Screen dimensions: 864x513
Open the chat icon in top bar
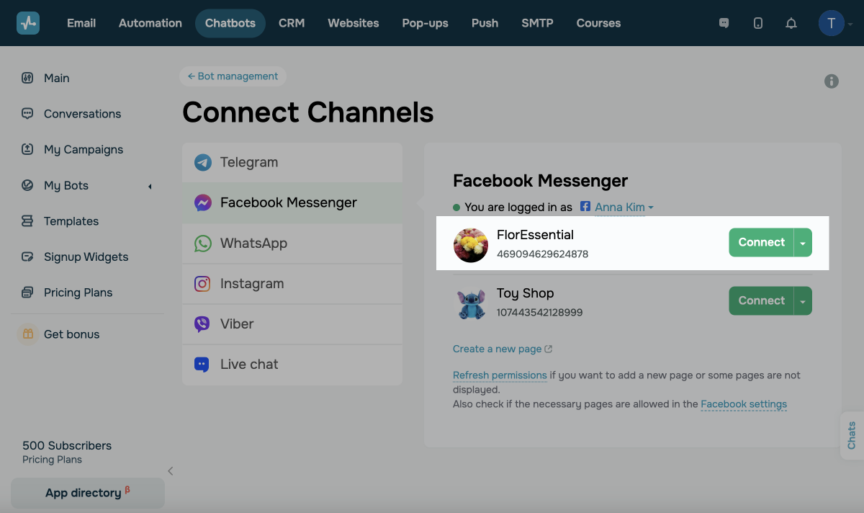pyautogui.click(x=724, y=23)
